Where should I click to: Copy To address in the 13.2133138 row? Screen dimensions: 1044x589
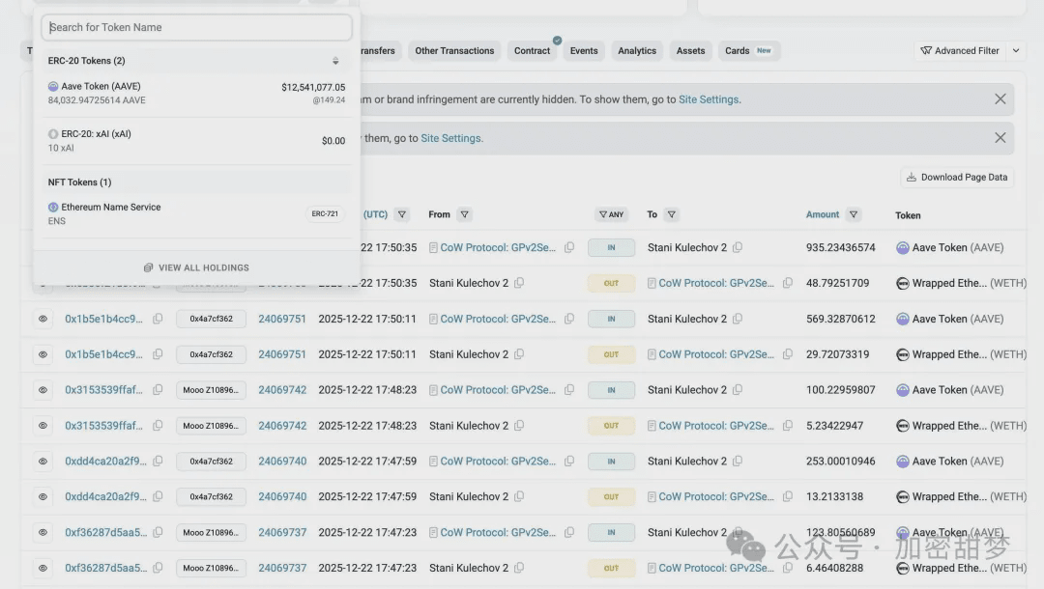(x=788, y=496)
